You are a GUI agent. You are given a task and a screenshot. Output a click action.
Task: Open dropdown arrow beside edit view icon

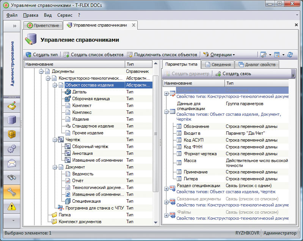tap(270, 55)
